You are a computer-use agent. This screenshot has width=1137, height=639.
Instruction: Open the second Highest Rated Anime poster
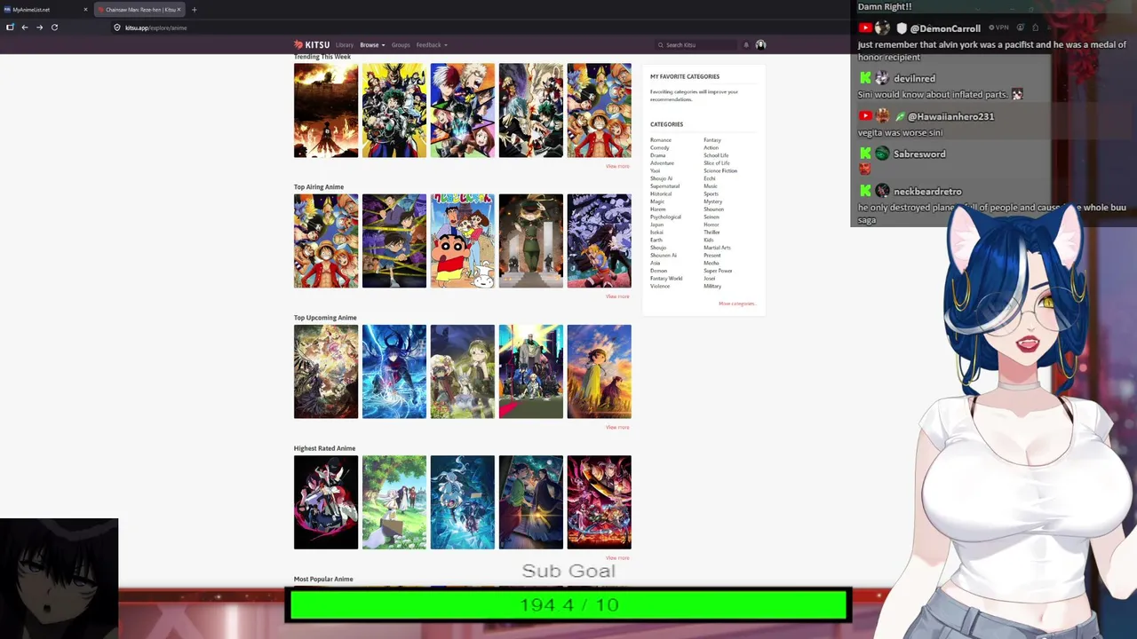pos(394,502)
